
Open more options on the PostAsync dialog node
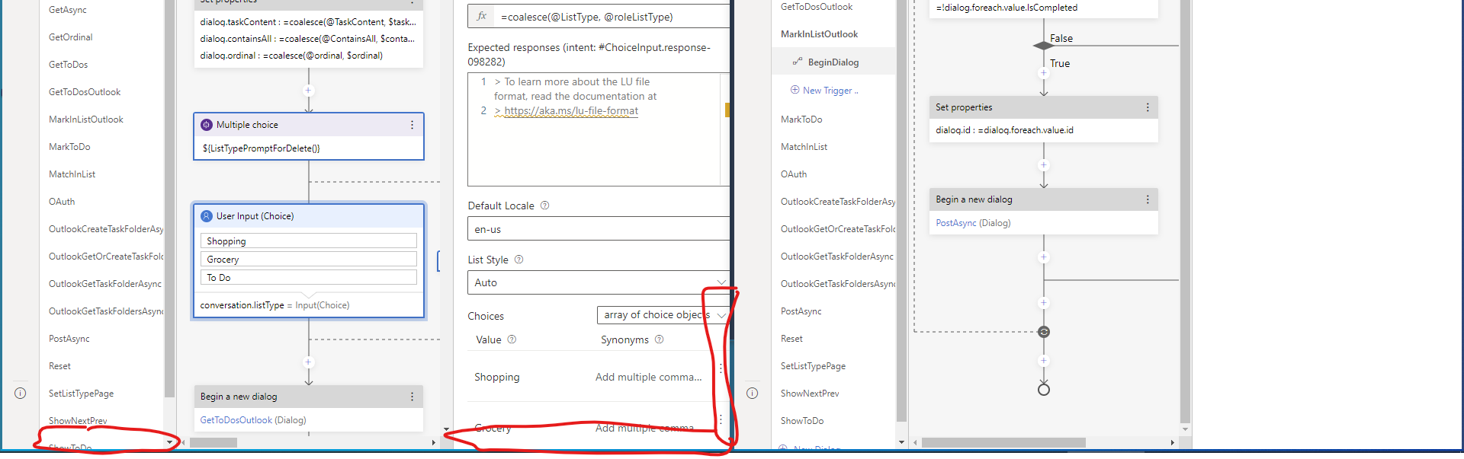pos(1147,199)
